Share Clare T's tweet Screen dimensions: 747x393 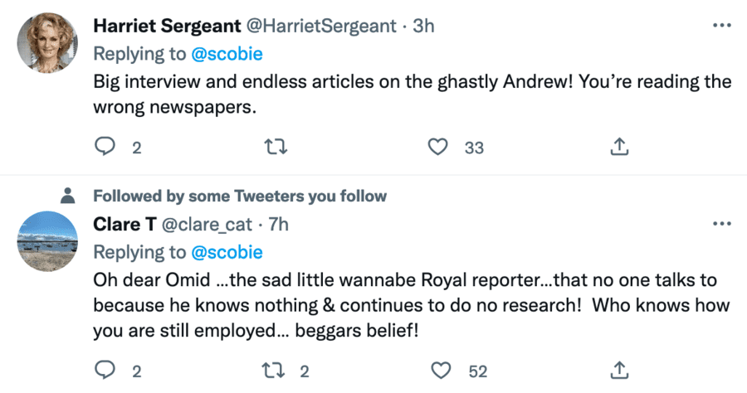tap(618, 371)
